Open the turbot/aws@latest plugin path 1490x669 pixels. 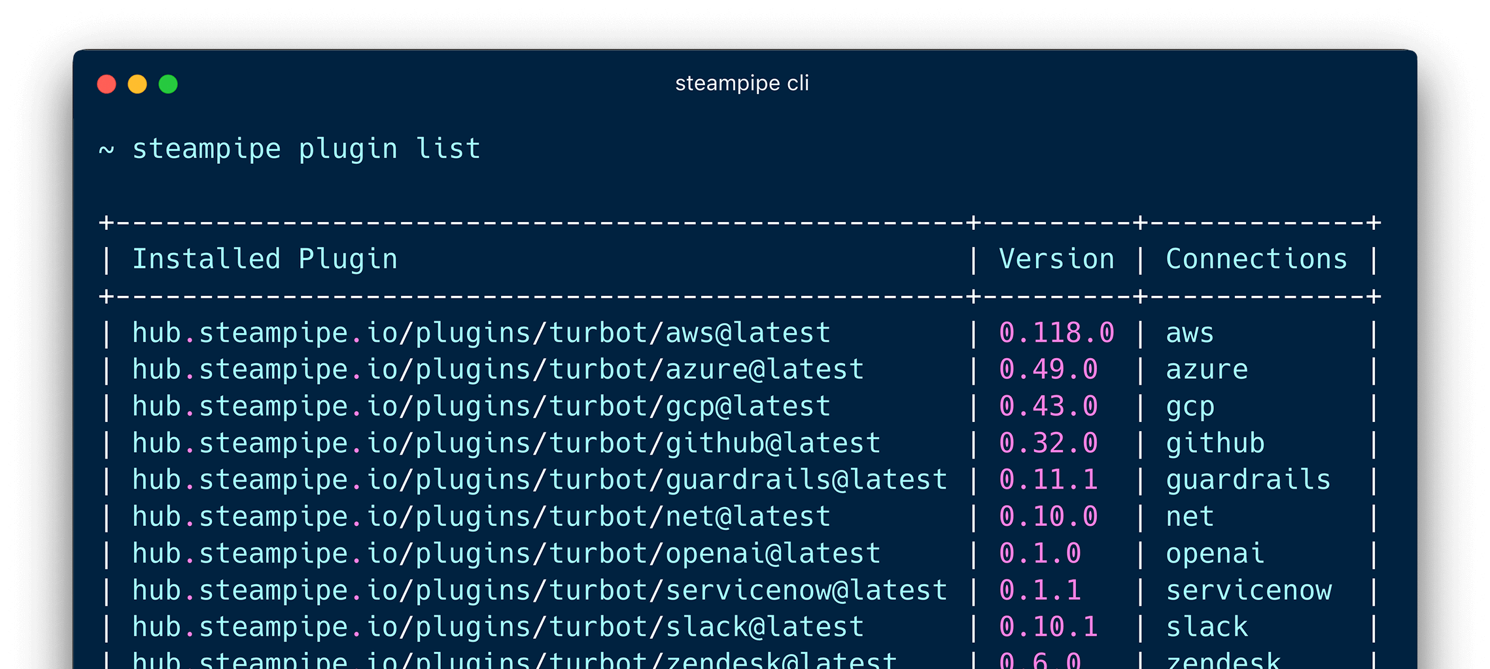[481, 333]
